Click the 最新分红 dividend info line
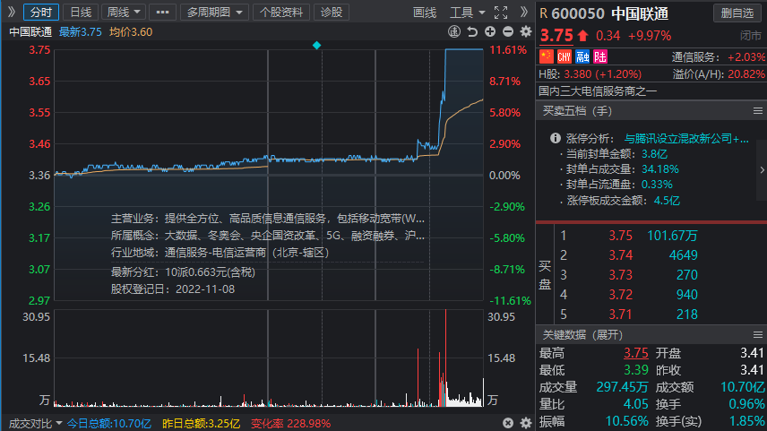Viewport: 767px width, 431px height. tap(183, 272)
